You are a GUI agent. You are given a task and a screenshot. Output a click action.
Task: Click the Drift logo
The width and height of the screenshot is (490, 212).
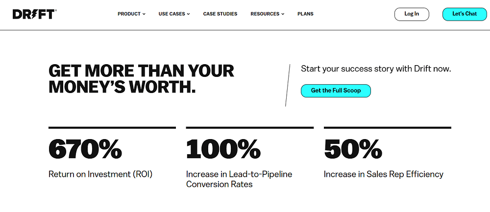[x=34, y=14]
